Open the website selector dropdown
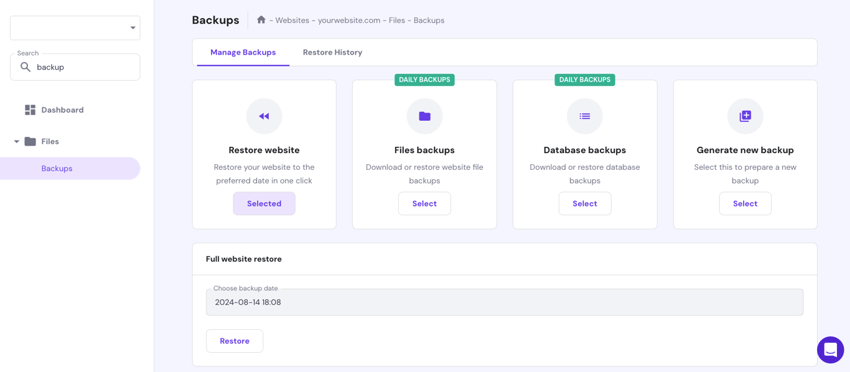The height and width of the screenshot is (372, 850). pos(75,27)
